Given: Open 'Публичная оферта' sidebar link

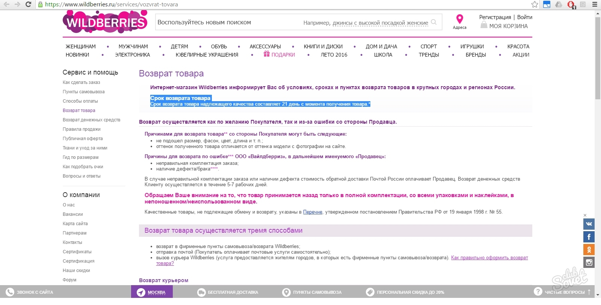Looking at the screenshot, I should click(x=83, y=139).
